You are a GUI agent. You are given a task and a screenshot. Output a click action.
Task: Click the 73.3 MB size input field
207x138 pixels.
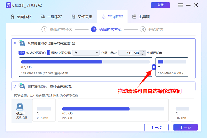tap(129, 53)
